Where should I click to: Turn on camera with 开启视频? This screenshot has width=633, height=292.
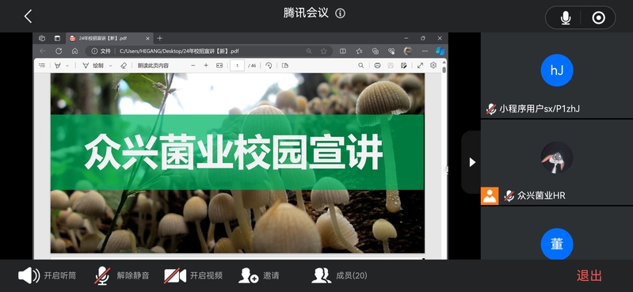point(193,276)
